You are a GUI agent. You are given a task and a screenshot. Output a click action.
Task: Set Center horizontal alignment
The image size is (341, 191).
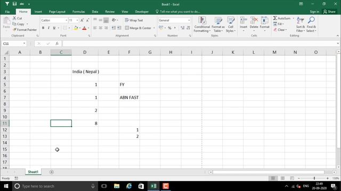pyautogui.click(x=101, y=28)
